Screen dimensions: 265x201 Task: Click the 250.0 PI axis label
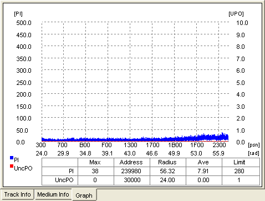click(24, 83)
